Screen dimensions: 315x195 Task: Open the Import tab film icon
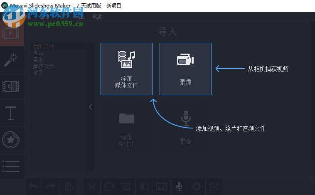(x=11, y=33)
